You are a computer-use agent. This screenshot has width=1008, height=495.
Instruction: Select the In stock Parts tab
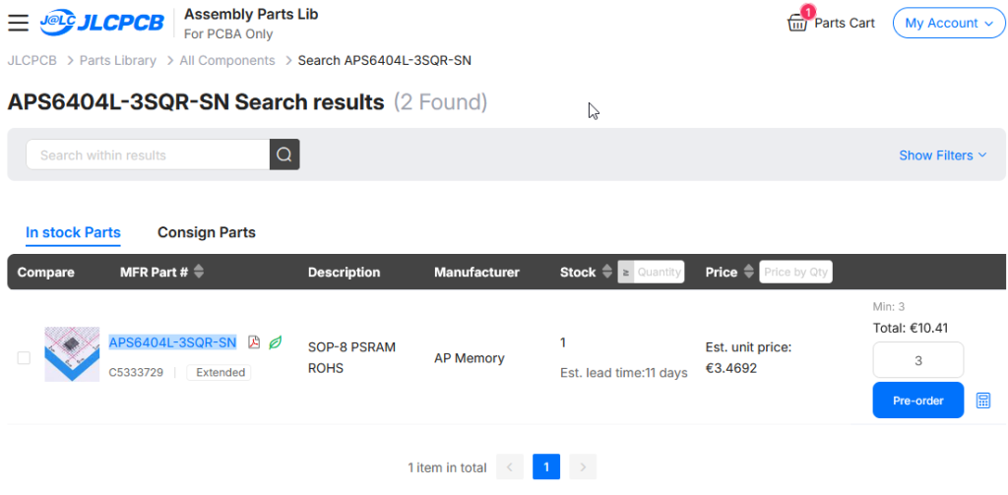[73, 232]
